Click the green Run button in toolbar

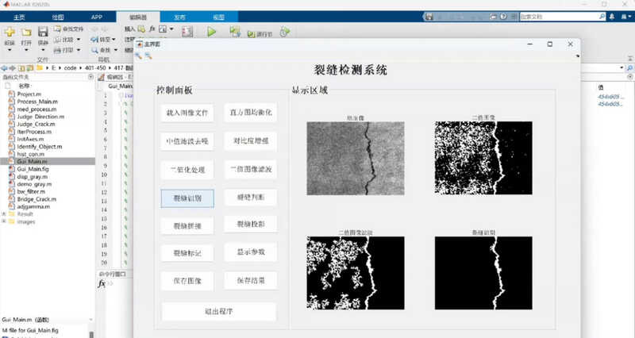click(x=211, y=32)
